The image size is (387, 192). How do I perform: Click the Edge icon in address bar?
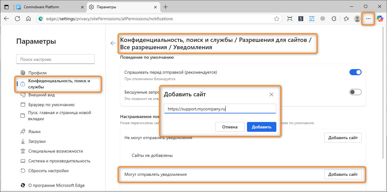coord(41,19)
